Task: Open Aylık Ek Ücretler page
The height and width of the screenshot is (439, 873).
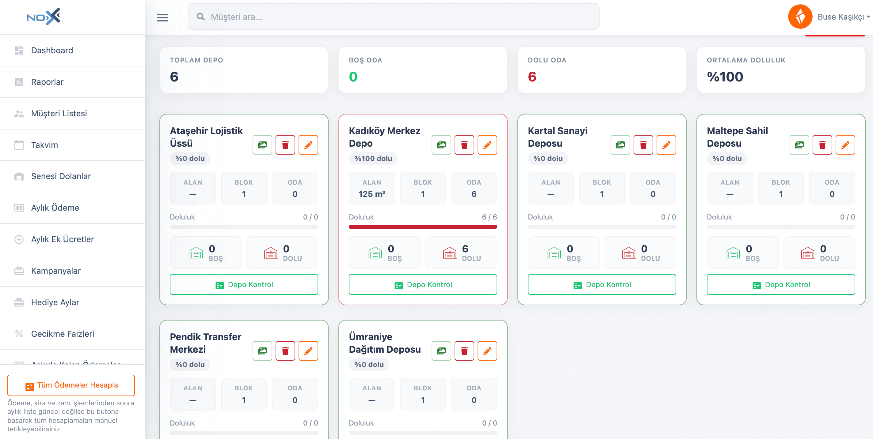Action: pos(72,239)
